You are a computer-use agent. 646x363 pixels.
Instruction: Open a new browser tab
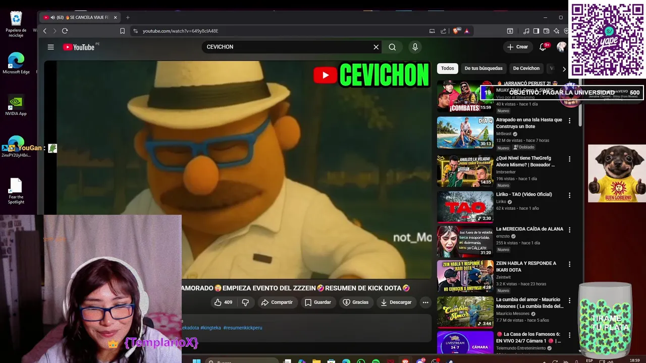128,17
